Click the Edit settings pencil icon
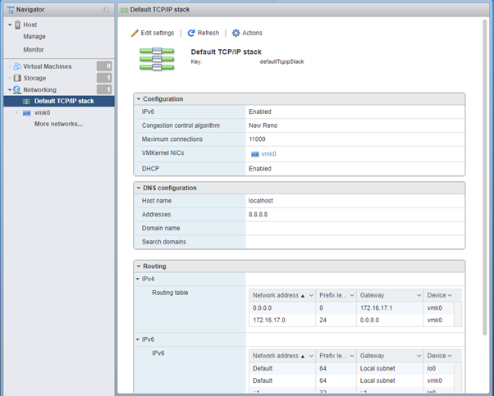This screenshot has width=494, height=396. coord(135,33)
